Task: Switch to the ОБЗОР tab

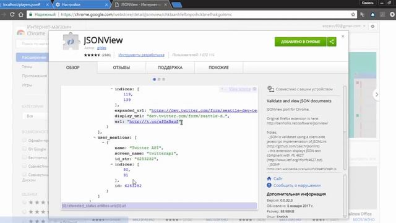Action: 73,68
